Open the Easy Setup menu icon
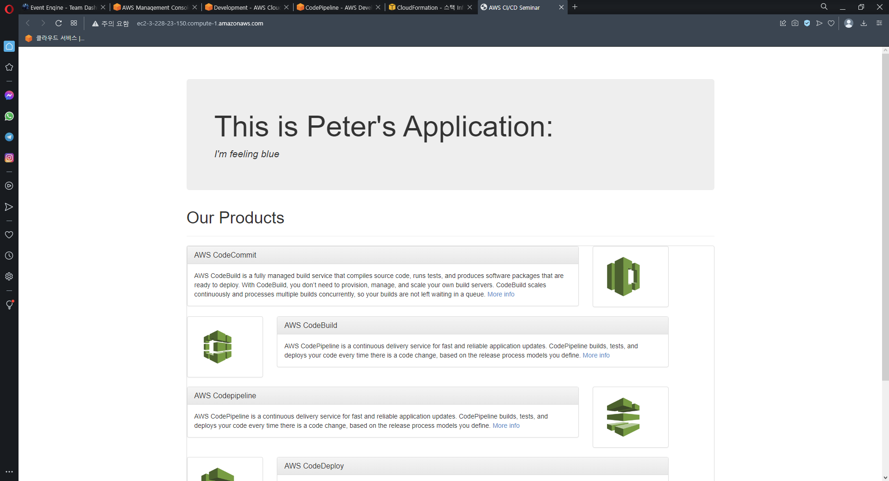This screenshot has height=481, width=889. [x=879, y=23]
